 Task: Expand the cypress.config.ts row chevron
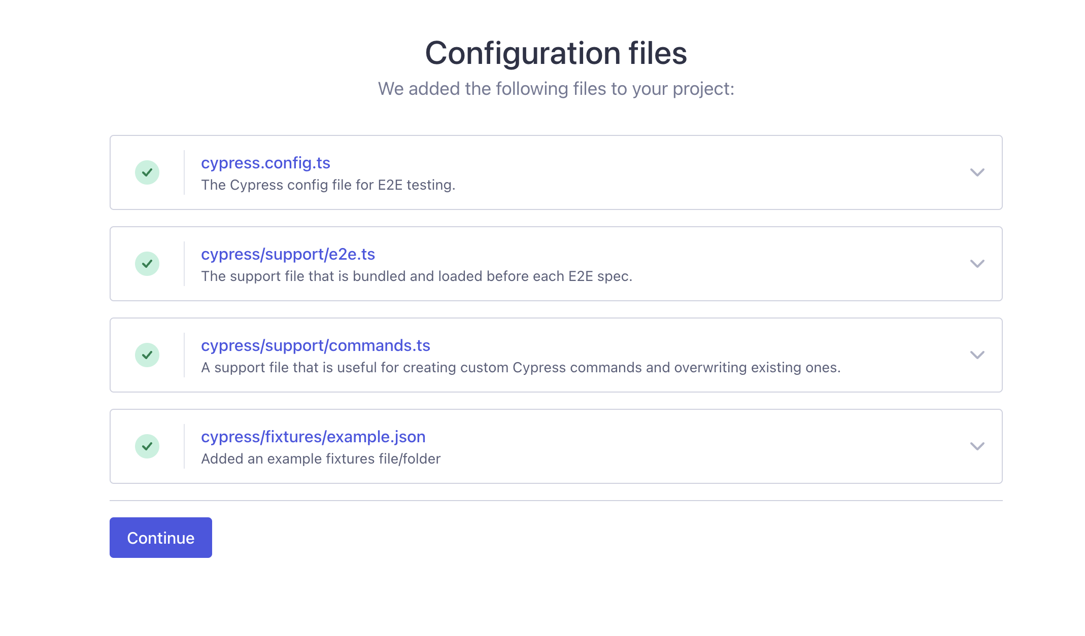(x=977, y=172)
